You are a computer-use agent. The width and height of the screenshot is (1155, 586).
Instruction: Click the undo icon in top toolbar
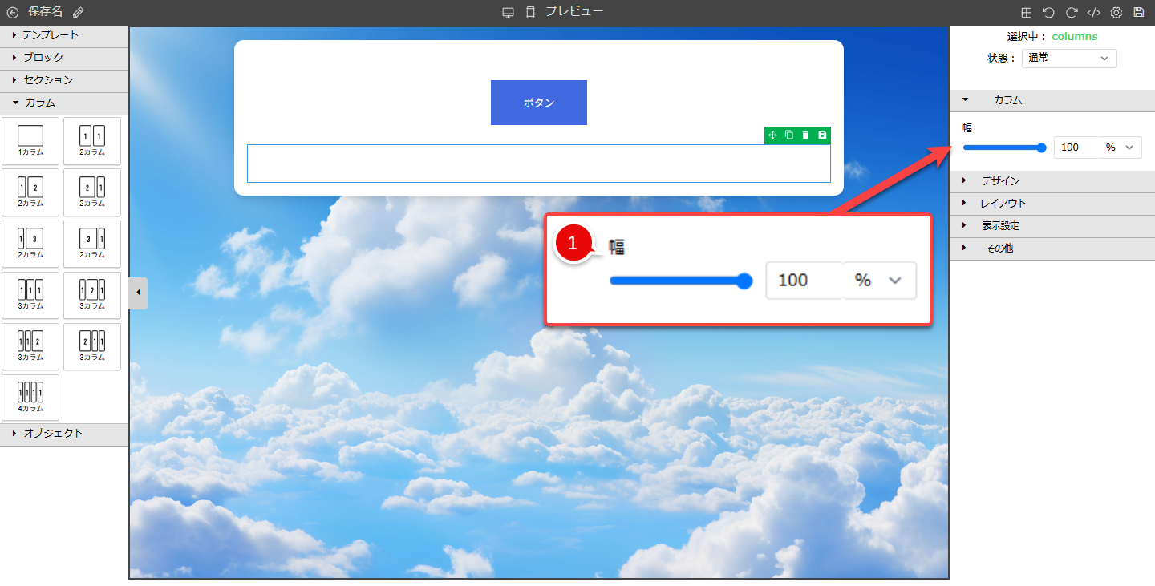[x=1048, y=12]
